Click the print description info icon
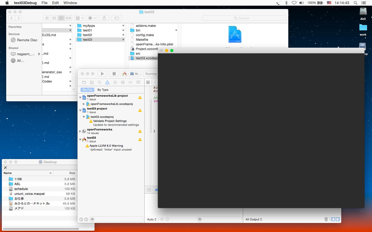The image size is (372, 232). (167, 219)
